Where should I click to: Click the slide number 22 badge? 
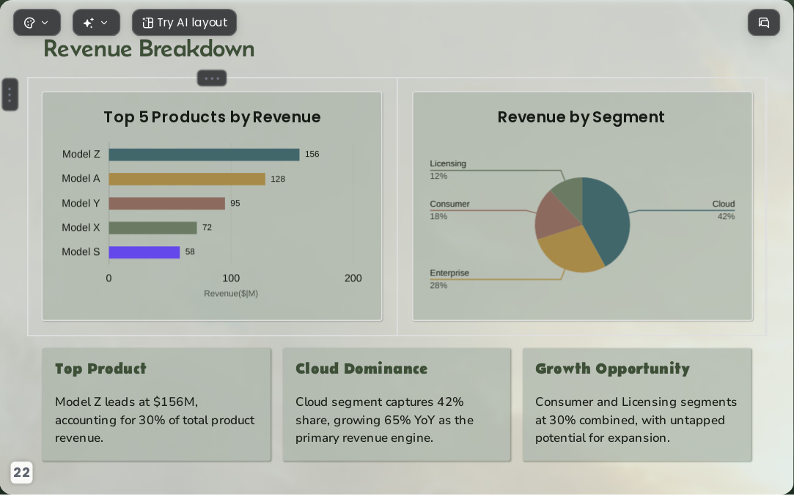pos(21,473)
